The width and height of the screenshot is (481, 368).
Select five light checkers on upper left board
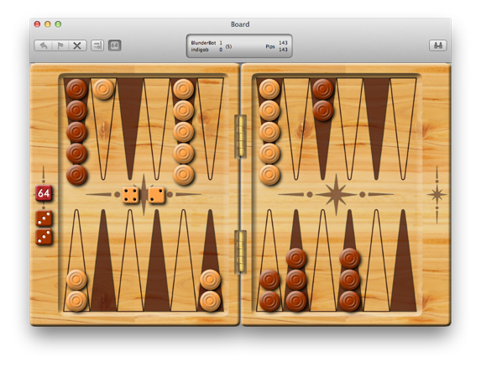pyautogui.click(x=184, y=132)
